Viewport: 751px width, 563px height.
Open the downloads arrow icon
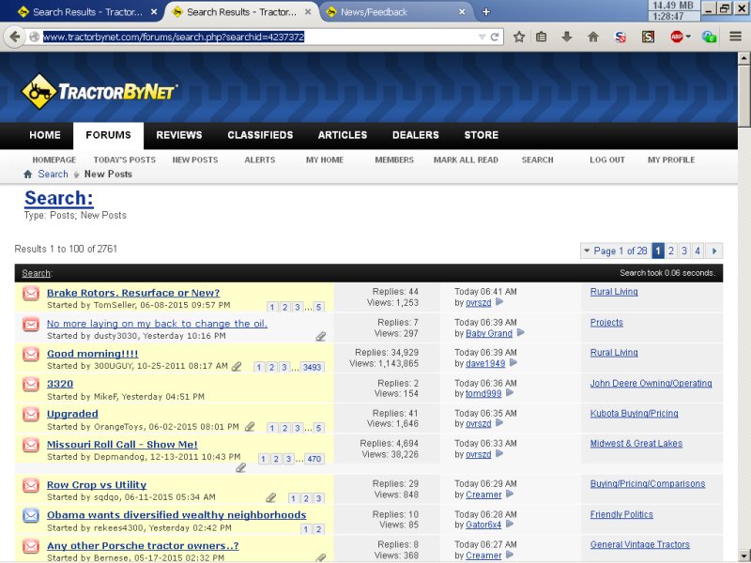click(x=567, y=37)
